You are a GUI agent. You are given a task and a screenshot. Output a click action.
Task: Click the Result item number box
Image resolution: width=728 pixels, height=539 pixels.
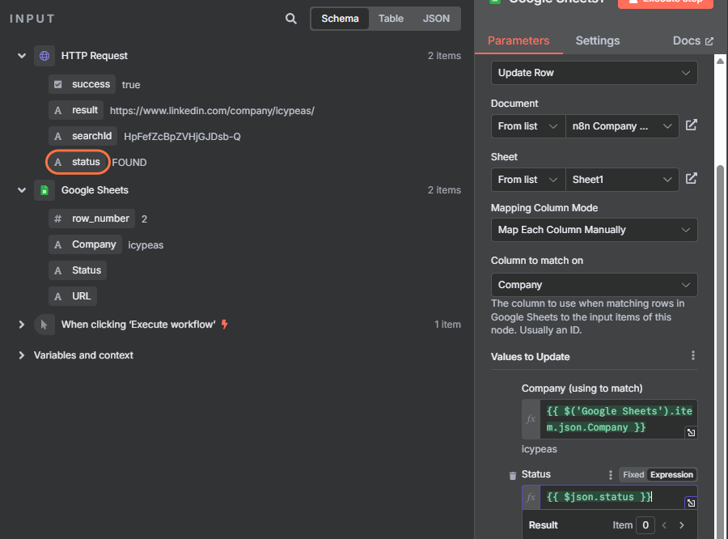pos(645,525)
